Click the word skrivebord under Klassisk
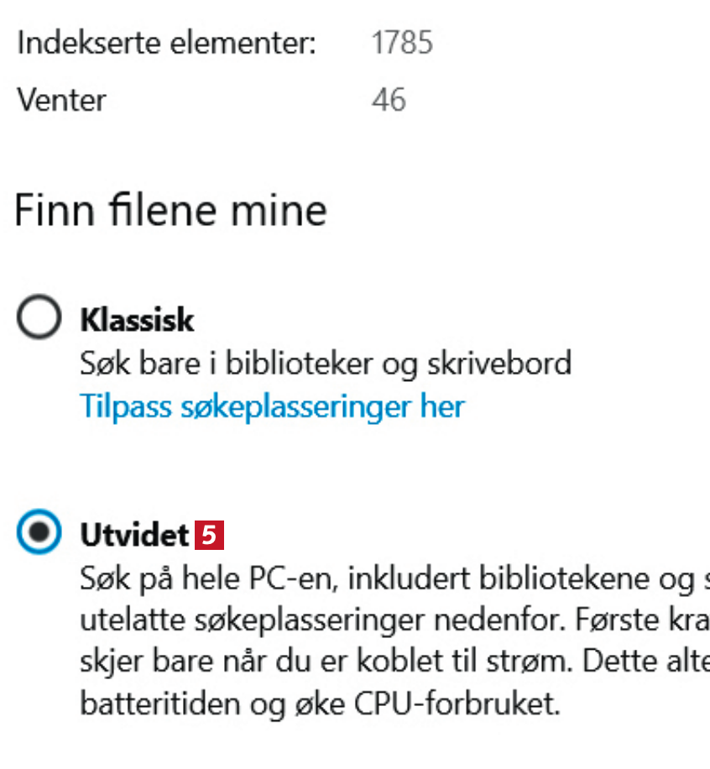Viewport: 710px width, 769px height. point(505,364)
